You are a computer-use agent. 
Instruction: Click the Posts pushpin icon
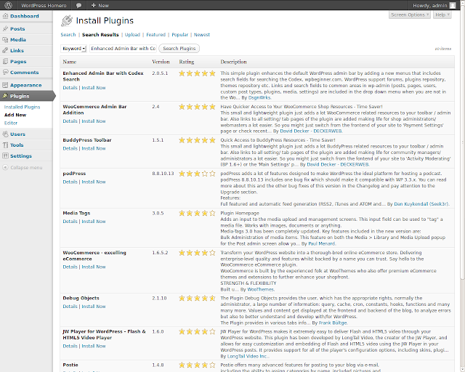coord(5,29)
